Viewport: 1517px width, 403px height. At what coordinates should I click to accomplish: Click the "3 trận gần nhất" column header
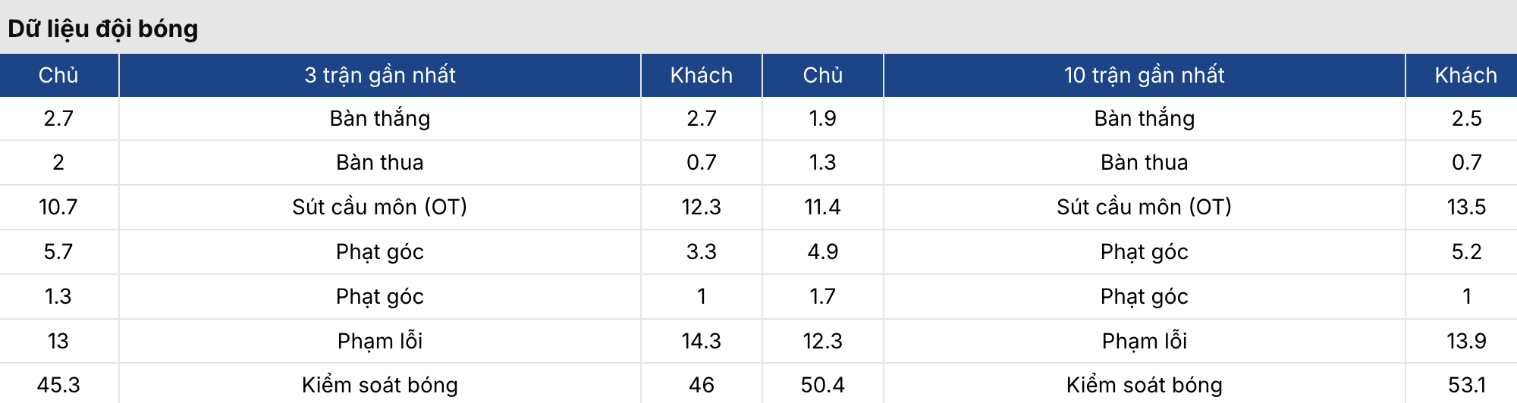coord(380,75)
